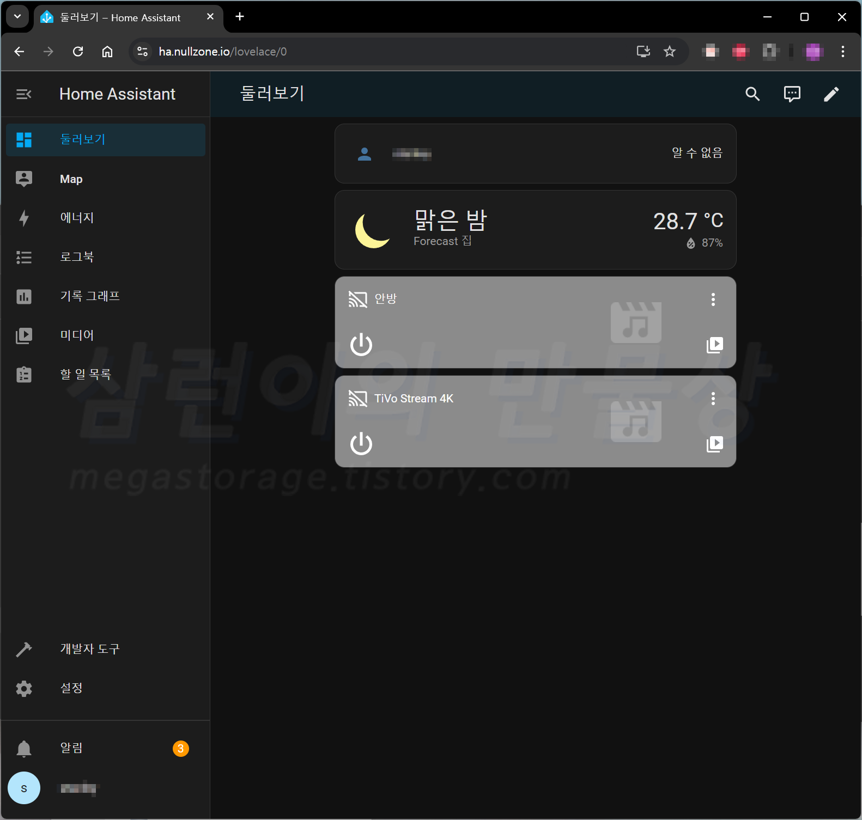Viewport: 862px width, 820px height.
Task: Click the edit dashboard pencil icon
Action: pyautogui.click(x=831, y=94)
